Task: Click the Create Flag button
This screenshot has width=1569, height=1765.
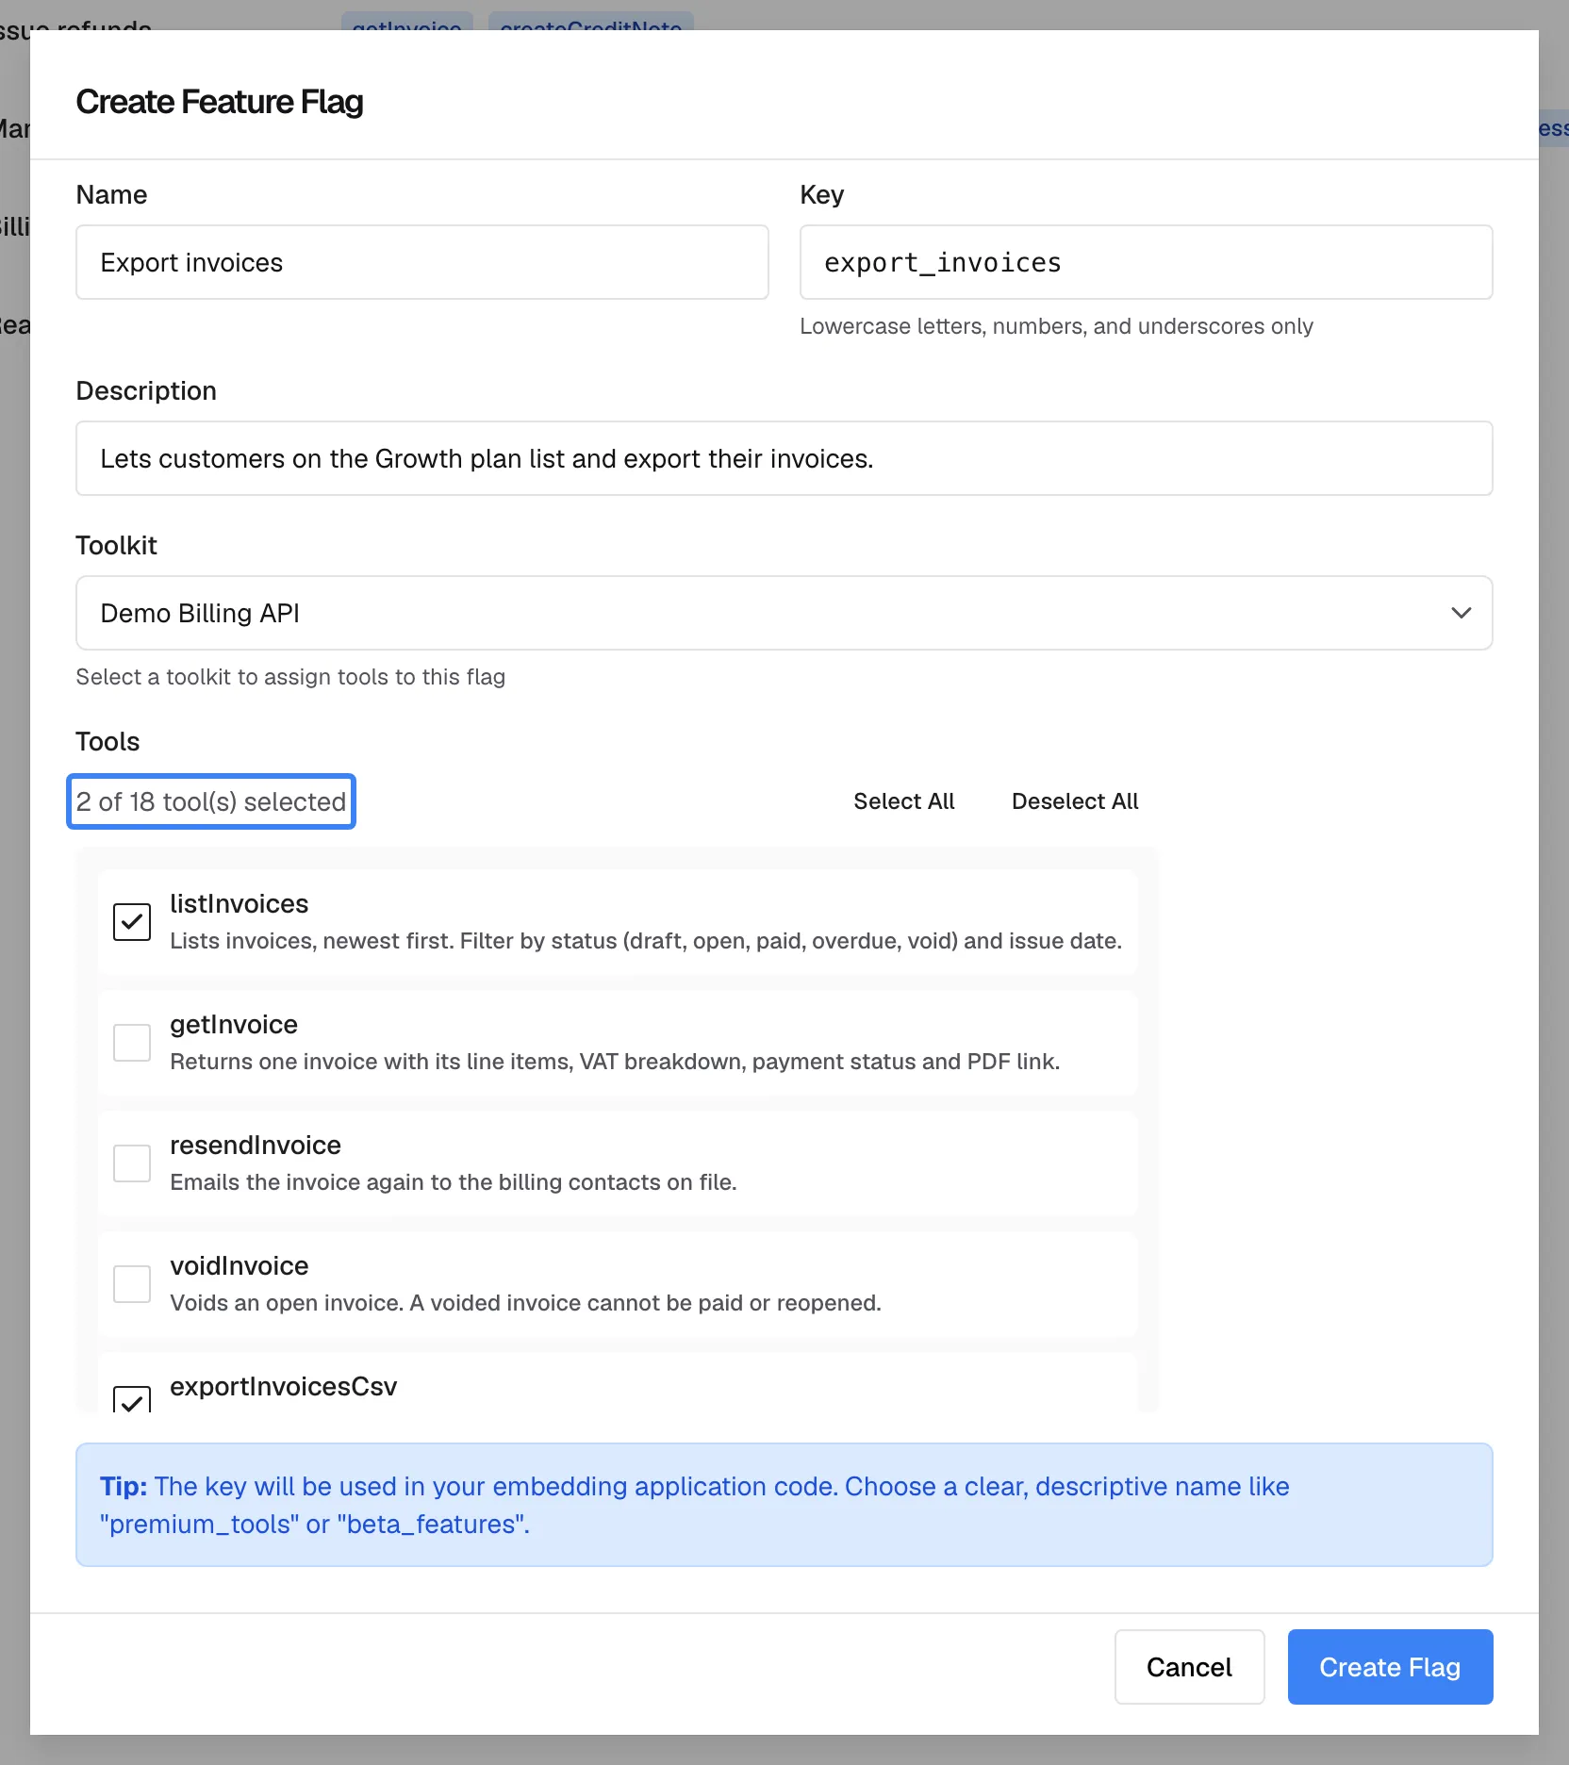Action: pos(1390,1667)
